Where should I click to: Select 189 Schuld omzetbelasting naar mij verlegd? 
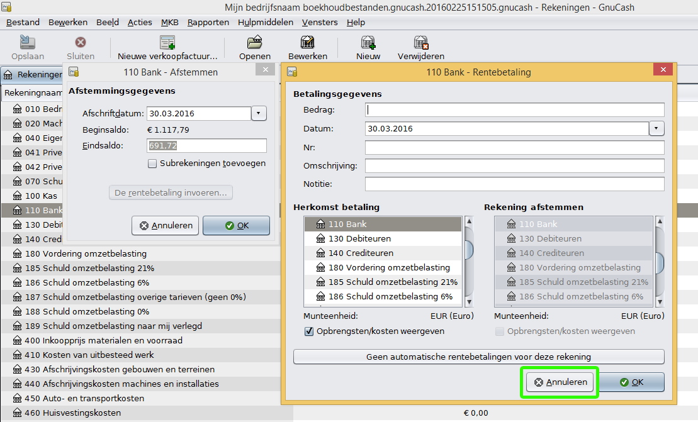pyautogui.click(x=140, y=326)
